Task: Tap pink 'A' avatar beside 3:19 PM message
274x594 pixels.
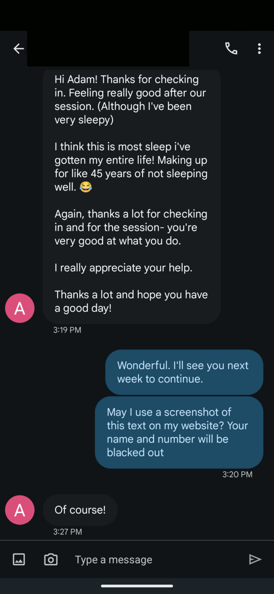Action: (x=20, y=308)
